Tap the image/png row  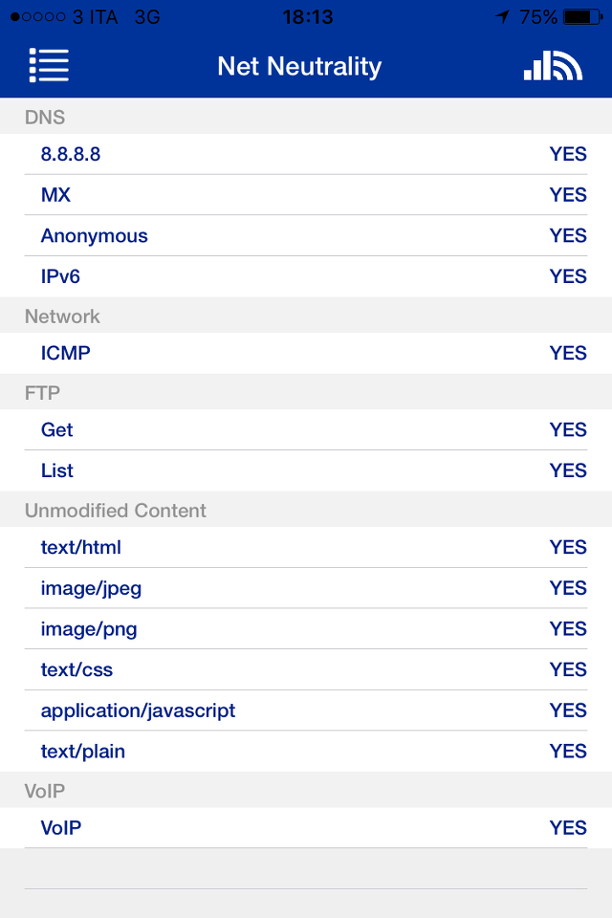(306, 629)
